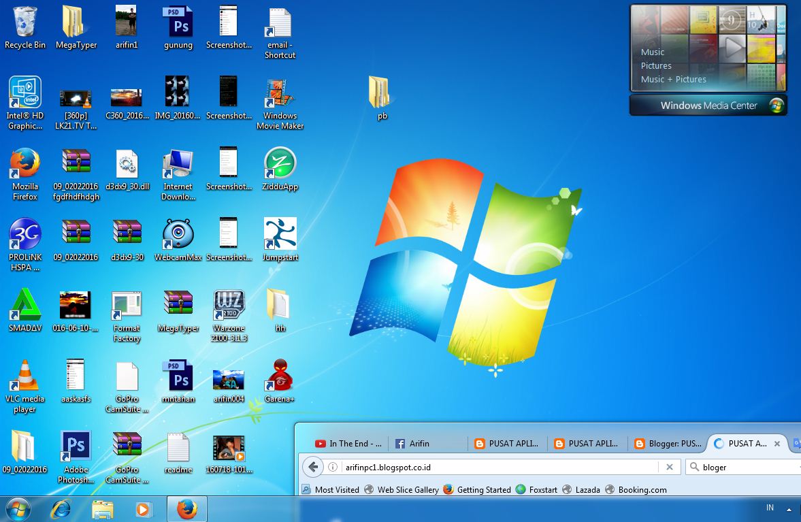This screenshot has height=522, width=801.
Task: Open the arifin004 picture thumbnail
Action: 229,380
